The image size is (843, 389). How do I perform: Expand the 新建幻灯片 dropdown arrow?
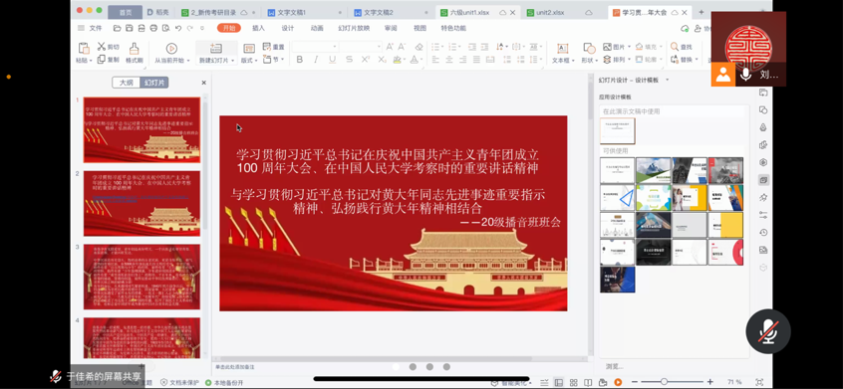[232, 61]
